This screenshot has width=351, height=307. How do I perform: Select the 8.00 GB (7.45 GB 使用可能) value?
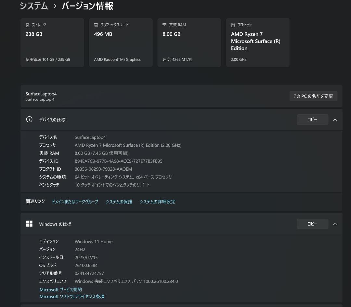click(101, 153)
